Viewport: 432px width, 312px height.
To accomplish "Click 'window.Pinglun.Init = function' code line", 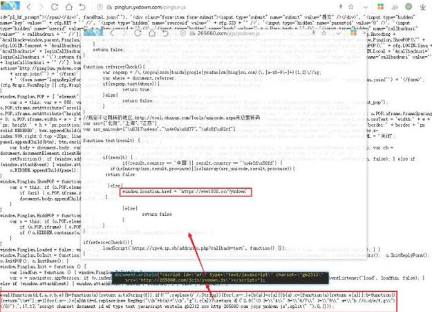I will [x=43, y=267].
